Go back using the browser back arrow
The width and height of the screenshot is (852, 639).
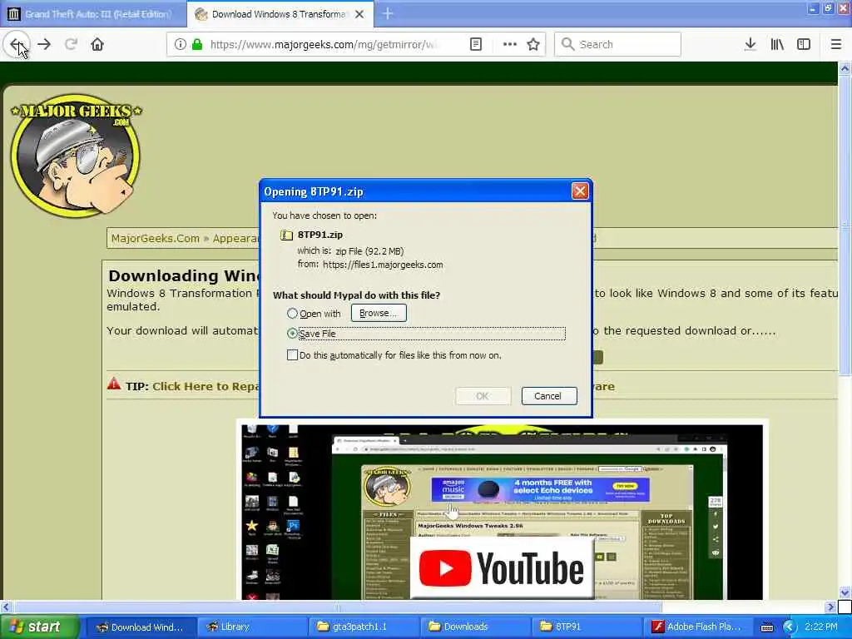(x=17, y=45)
